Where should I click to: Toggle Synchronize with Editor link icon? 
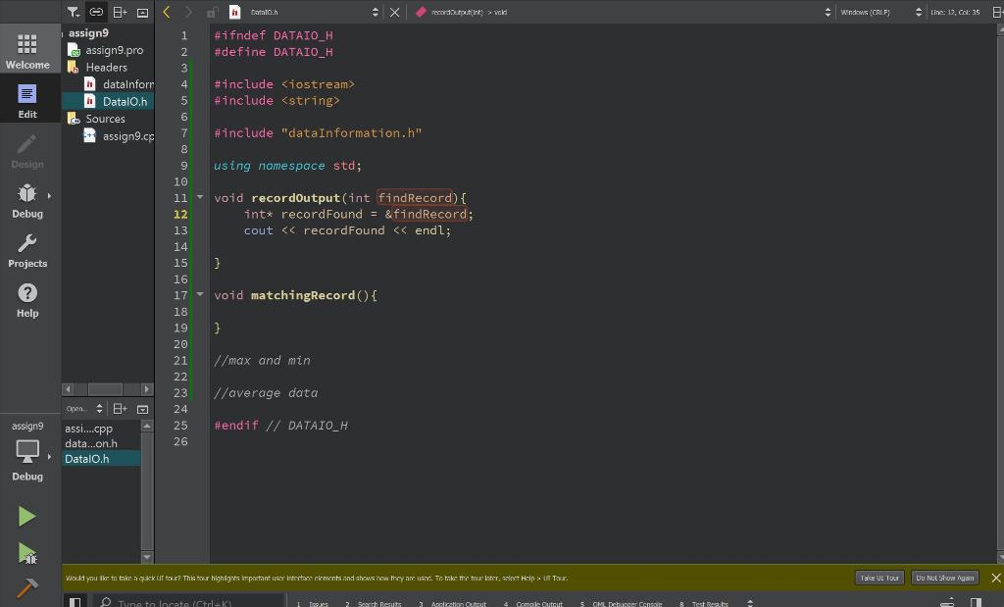coord(95,11)
